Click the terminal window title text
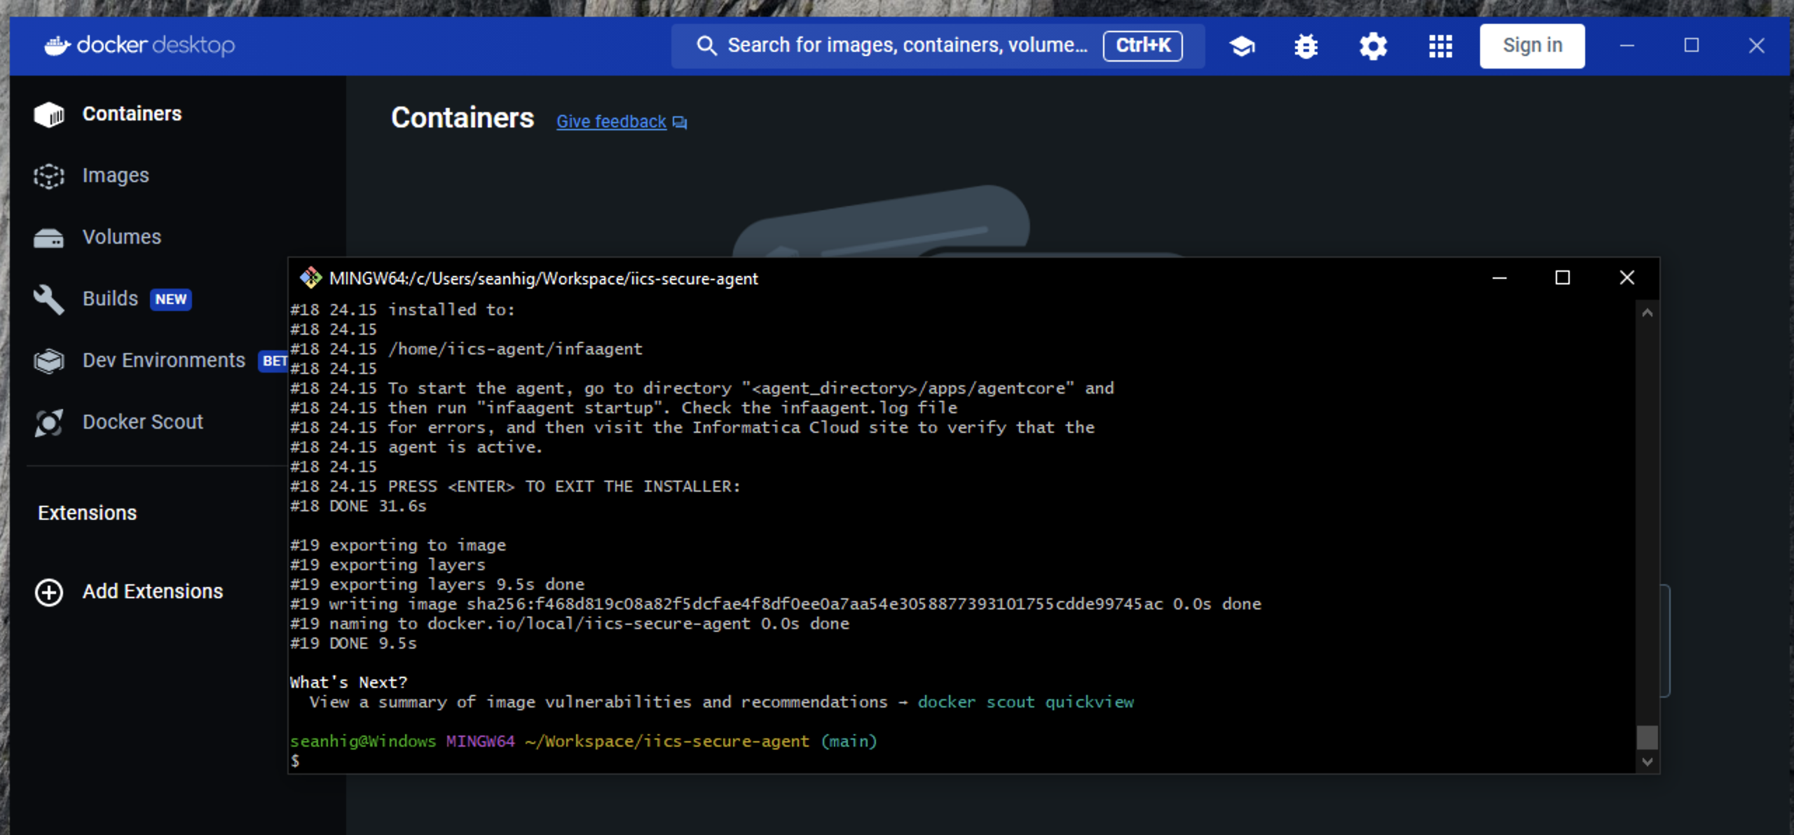Image resolution: width=1794 pixels, height=835 pixels. click(x=543, y=278)
